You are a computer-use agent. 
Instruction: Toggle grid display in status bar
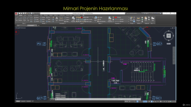click(x=130, y=101)
